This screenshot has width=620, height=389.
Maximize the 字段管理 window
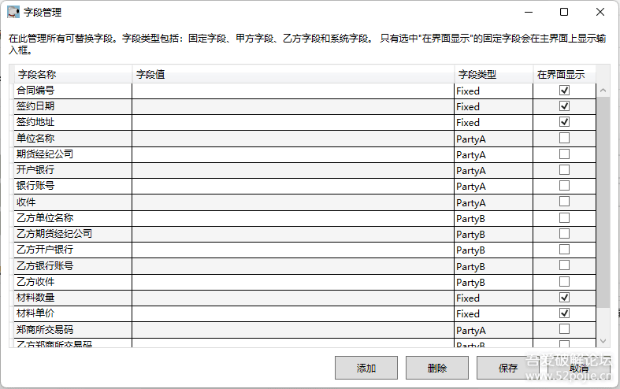pyautogui.click(x=564, y=12)
